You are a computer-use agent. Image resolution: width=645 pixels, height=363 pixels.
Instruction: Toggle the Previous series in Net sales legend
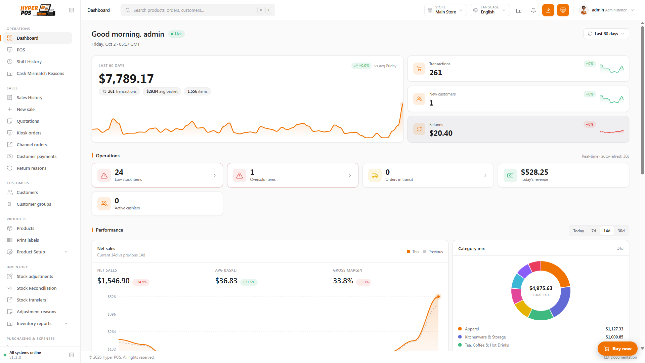pos(433,251)
